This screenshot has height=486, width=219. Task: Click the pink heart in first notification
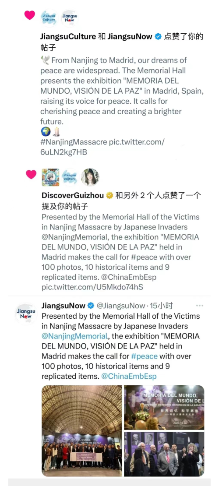point(30,15)
